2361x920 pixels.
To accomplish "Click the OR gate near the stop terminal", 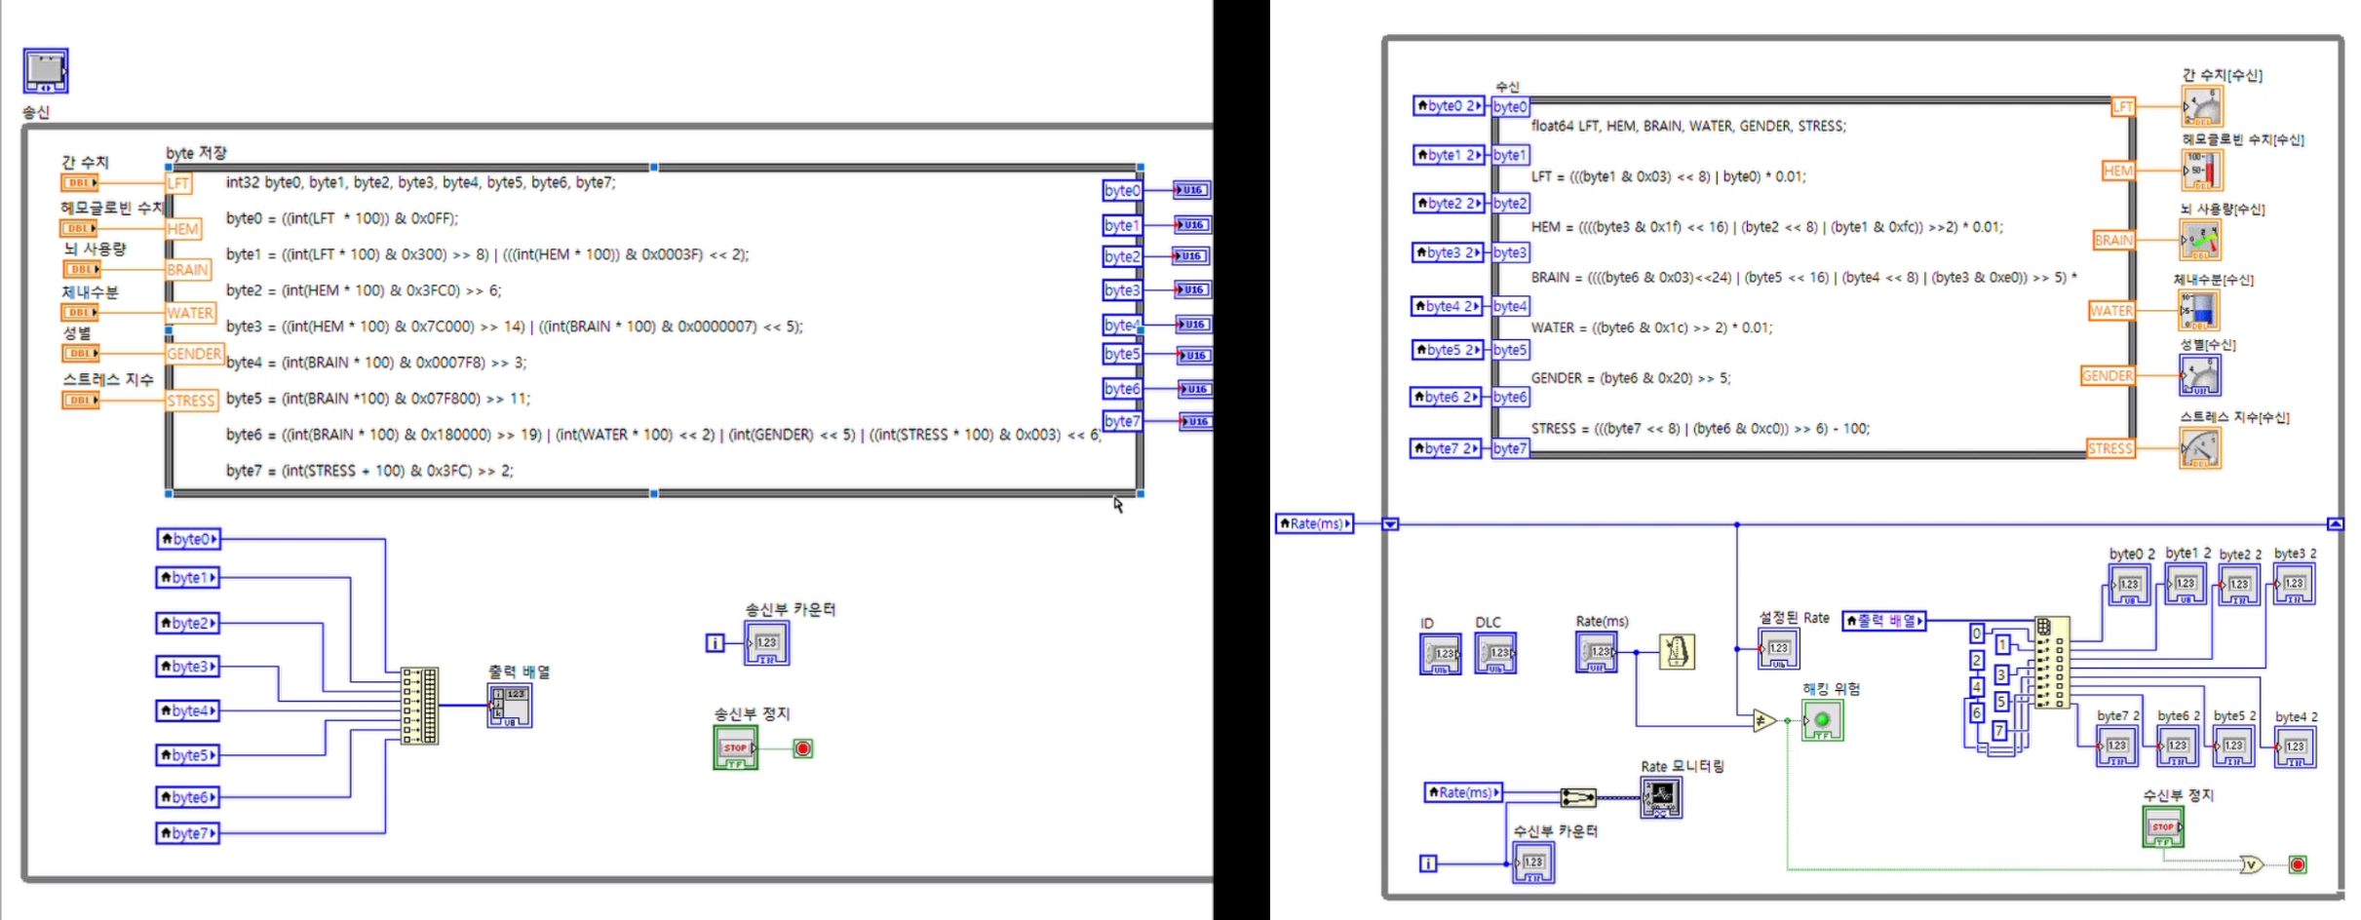I will (2251, 864).
